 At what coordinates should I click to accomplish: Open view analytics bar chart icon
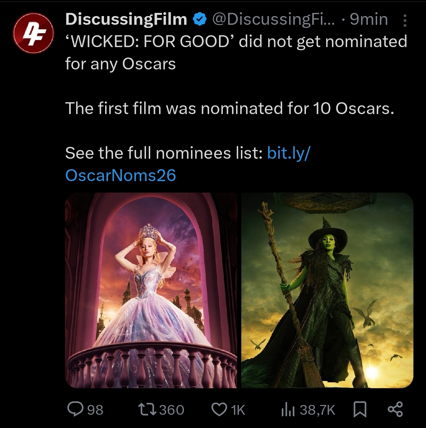(x=287, y=409)
